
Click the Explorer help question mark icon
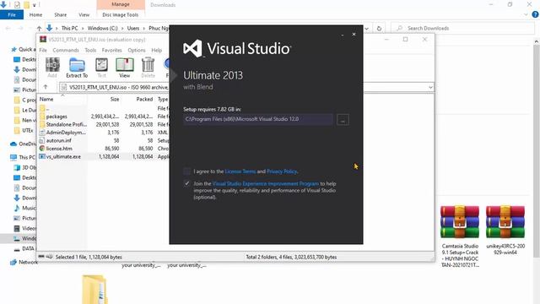pyautogui.click(x=535, y=14)
